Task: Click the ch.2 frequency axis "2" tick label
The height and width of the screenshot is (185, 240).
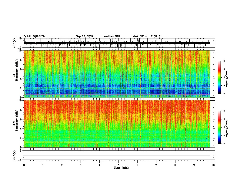Action: click(x=21, y=138)
